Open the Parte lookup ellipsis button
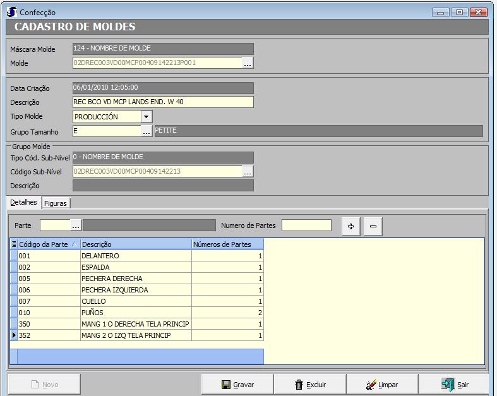 [76, 225]
